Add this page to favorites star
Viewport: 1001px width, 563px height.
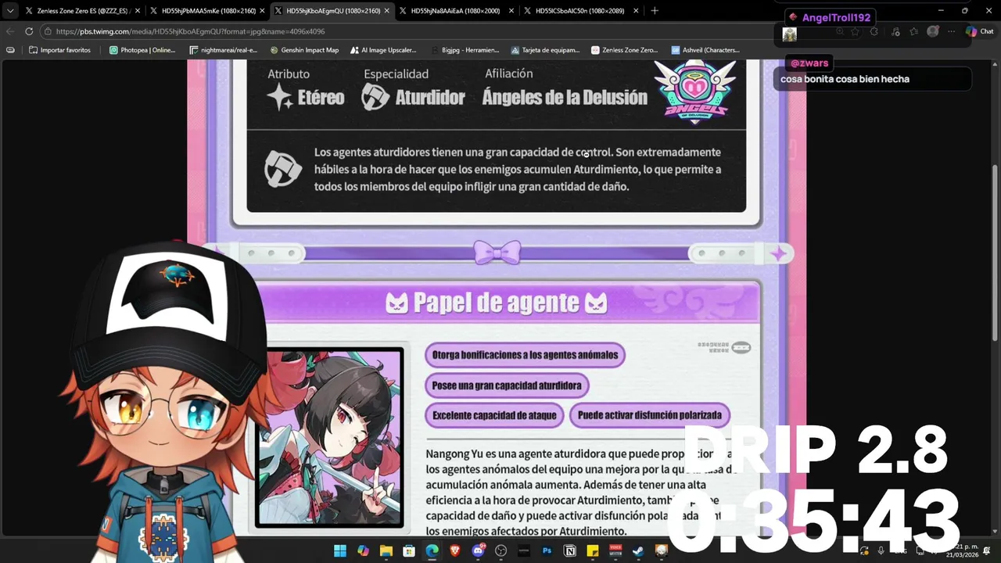point(856,31)
